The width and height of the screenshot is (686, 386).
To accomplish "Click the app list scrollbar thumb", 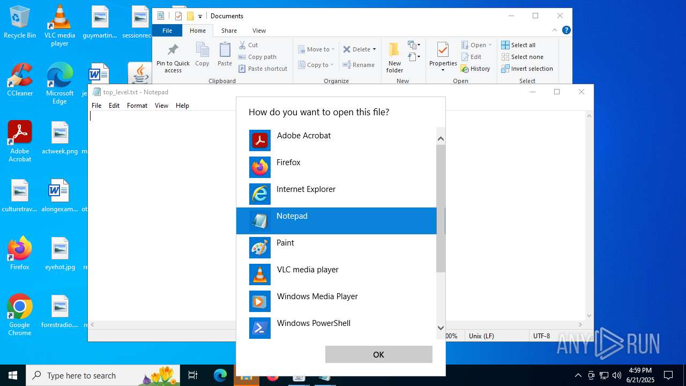I will click(441, 208).
